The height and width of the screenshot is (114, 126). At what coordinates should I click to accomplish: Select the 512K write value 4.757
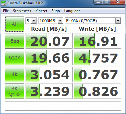point(97,58)
